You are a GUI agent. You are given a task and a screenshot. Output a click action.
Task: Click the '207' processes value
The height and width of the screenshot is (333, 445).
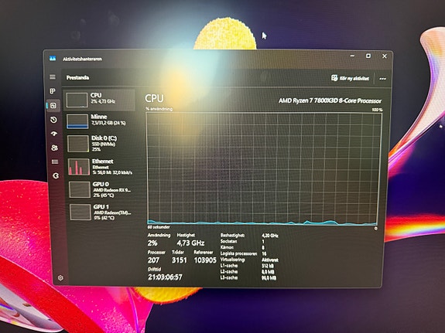(153, 260)
